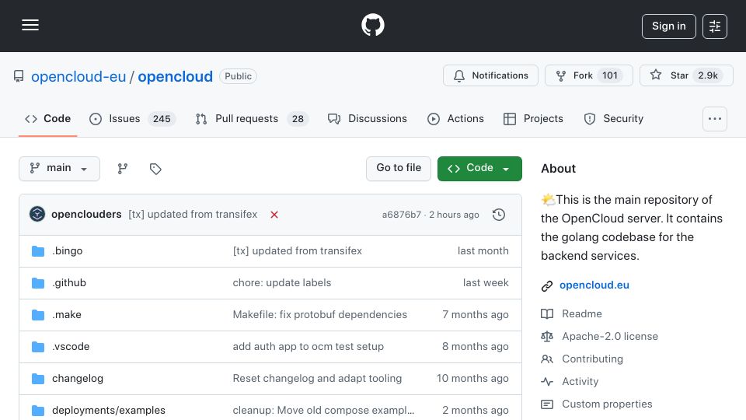Viewport: 746px width, 420px height.
Task: Open commit 'chore: update labels'
Action: (281, 283)
